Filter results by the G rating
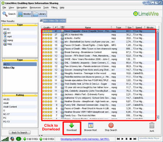 point(20,111)
